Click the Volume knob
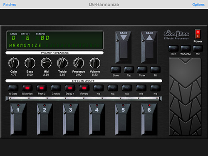This screenshot has height=156, width=208. (x=95, y=63)
